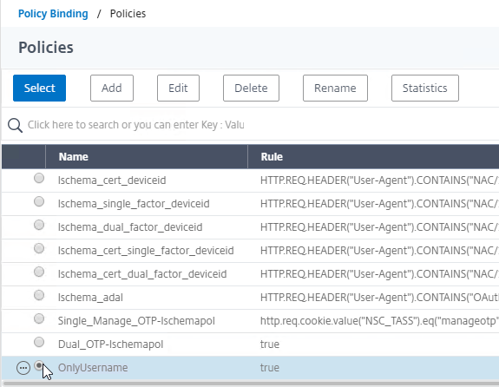Click the blue Select button
The height and width of the screenshot is (387, 499).
39,89
